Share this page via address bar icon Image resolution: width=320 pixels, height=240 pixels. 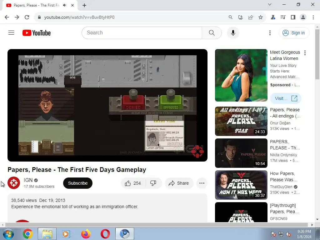[250, 17]
